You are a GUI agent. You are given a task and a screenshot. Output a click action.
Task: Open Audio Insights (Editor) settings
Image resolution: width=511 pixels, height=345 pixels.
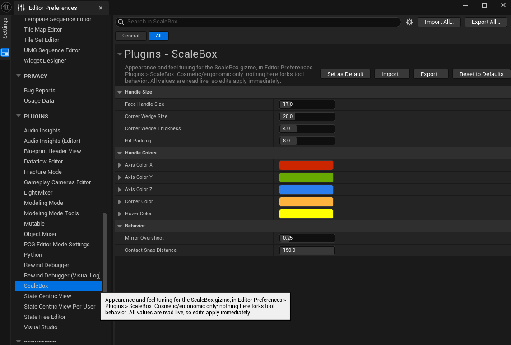[x=52, y=141]
